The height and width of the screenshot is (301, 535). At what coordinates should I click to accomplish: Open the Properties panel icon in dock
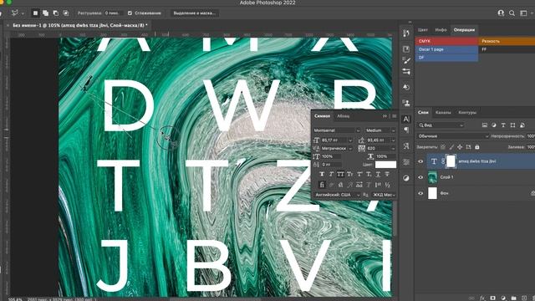406,49
